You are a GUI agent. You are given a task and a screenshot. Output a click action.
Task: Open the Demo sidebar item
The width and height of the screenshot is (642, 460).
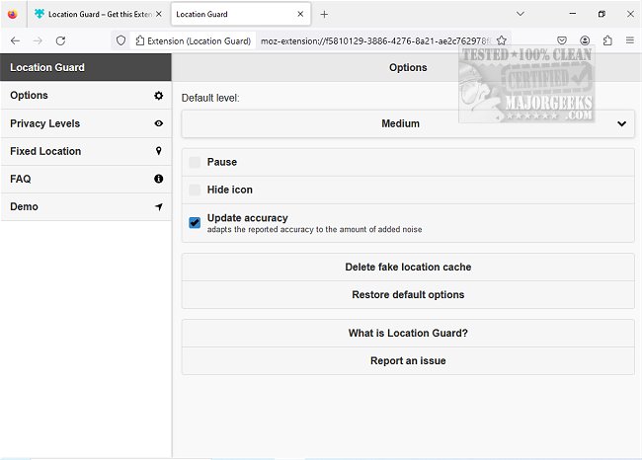[86, 206]
